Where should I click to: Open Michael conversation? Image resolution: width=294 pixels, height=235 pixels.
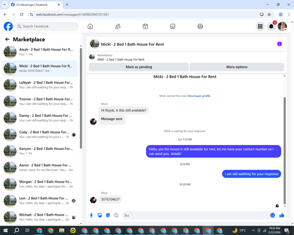(39, 217)
